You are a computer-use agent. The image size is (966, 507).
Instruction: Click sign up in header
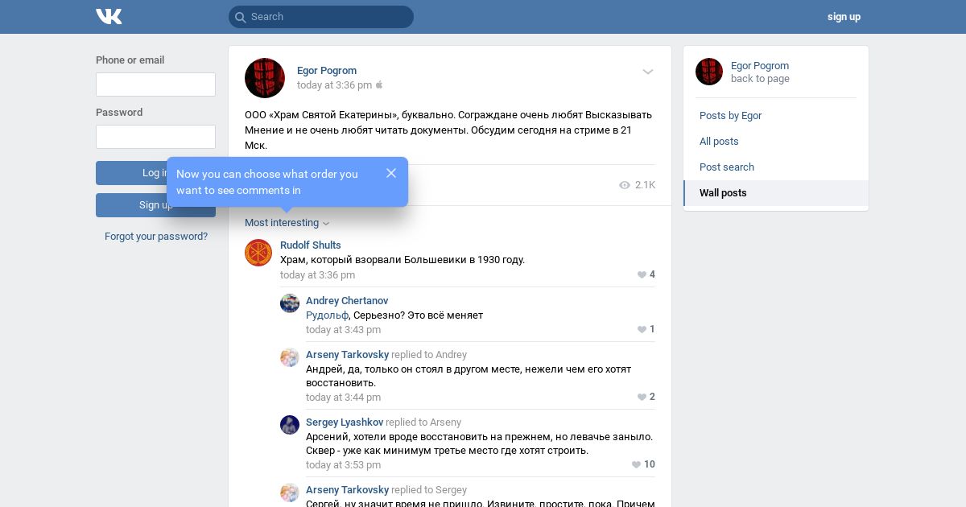point(844,17)
